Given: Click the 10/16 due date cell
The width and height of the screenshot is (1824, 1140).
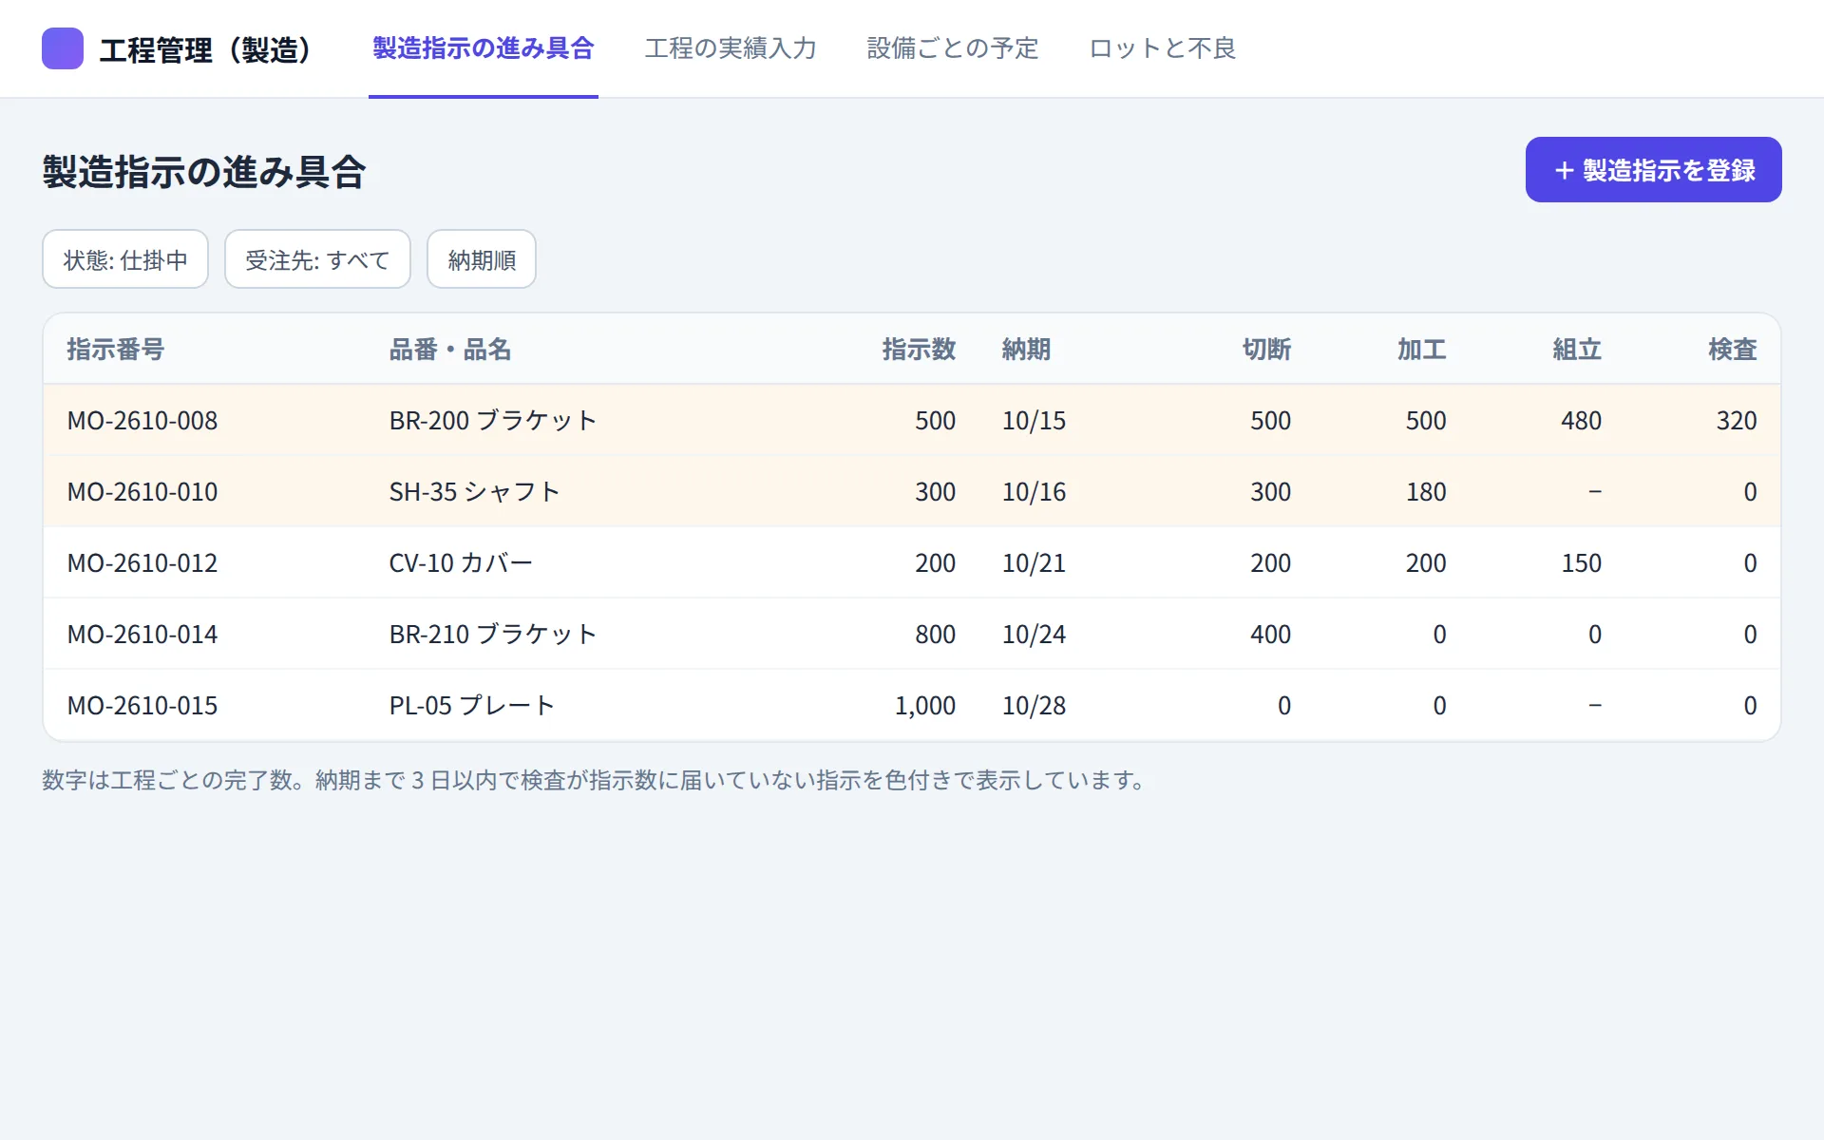Looking at the screenshot, I should [1035, 492].
